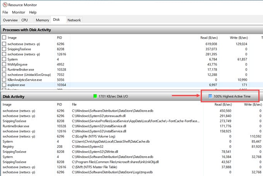The height and width of the screenshot is (176, 263).
Task: Switch to the Overview tab
Action: pyautogui.click(x=10, y=20)
